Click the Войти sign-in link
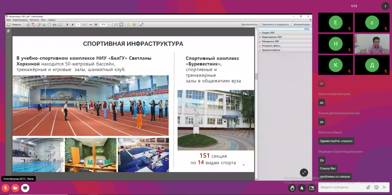Image resolution: width=392 pixels, height=195 pixels. [307, 29]
